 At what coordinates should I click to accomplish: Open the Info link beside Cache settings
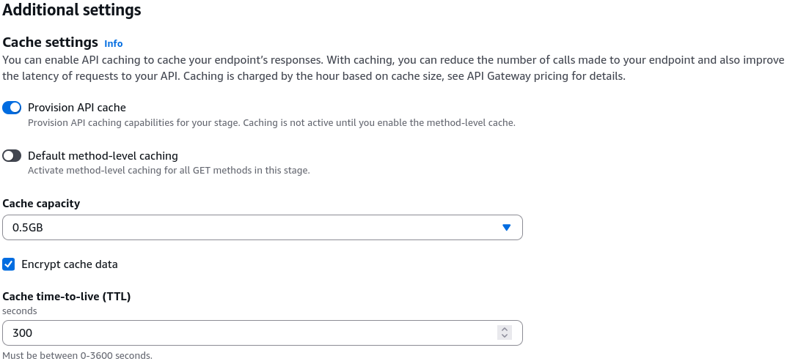pos(114,44)
